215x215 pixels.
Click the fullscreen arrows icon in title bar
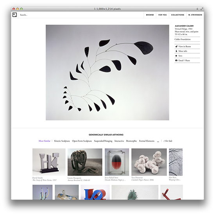click(202, 9)
